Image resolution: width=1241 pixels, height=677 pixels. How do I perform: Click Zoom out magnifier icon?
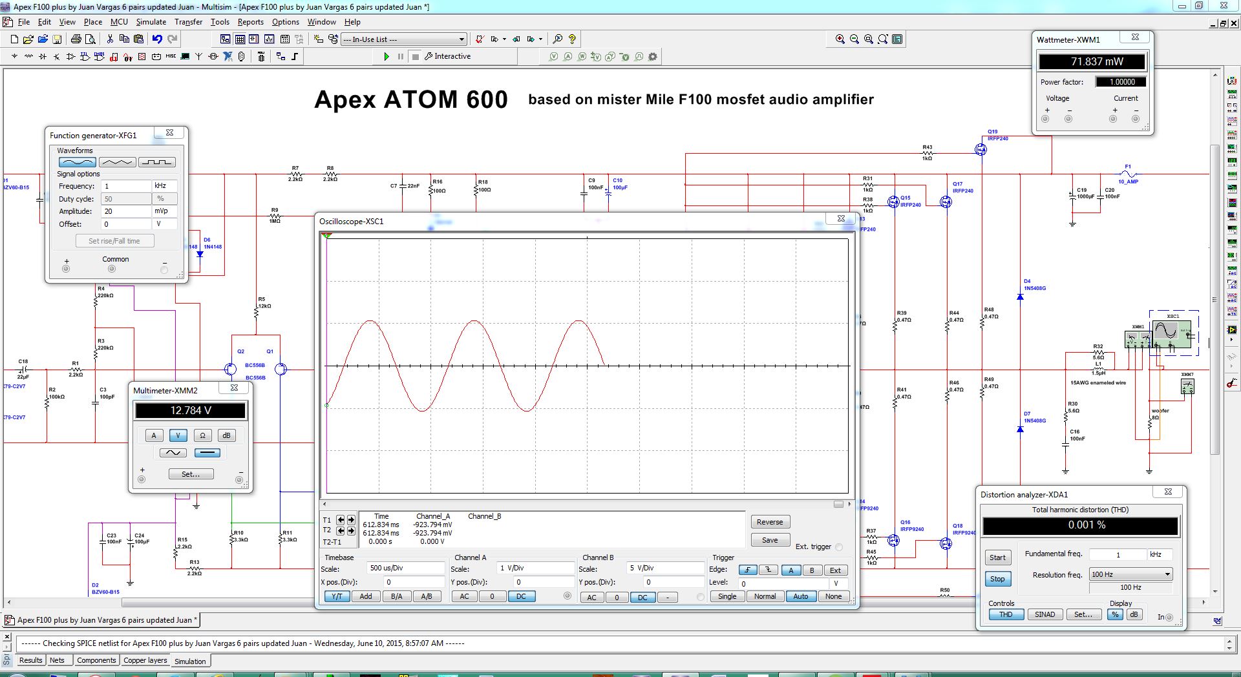(x=854, y=39)
